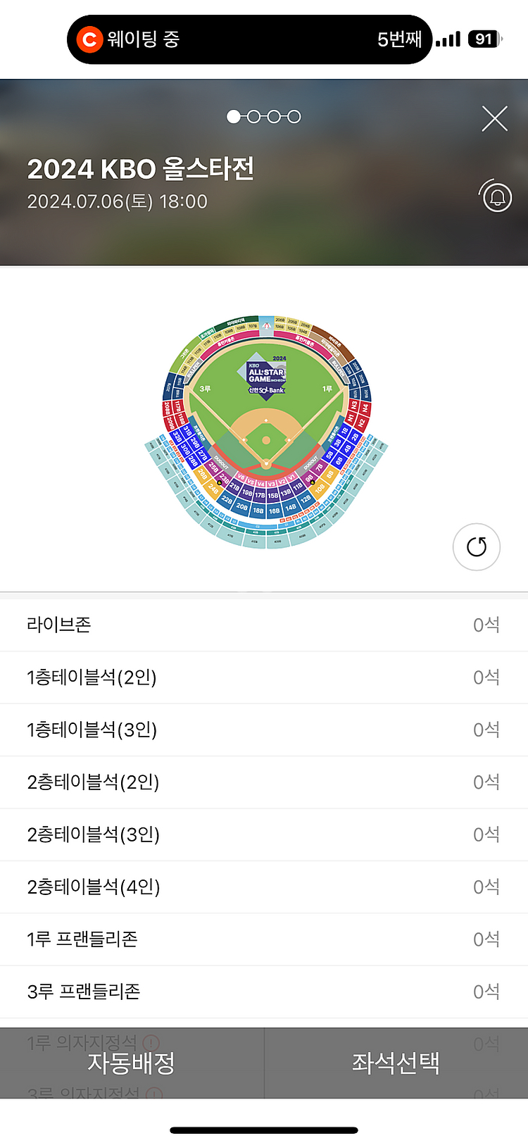Tap red N2 section on stadium map

point(361,423)
